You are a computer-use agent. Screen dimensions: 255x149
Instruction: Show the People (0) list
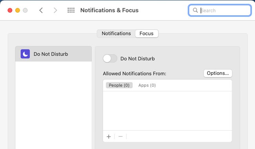point(119,85)
